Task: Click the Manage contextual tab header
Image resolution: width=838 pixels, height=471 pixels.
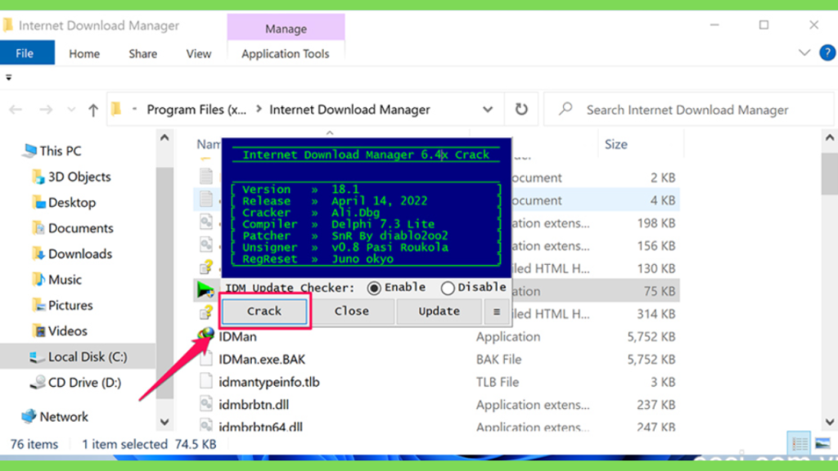Action: [x=286, y=29]
